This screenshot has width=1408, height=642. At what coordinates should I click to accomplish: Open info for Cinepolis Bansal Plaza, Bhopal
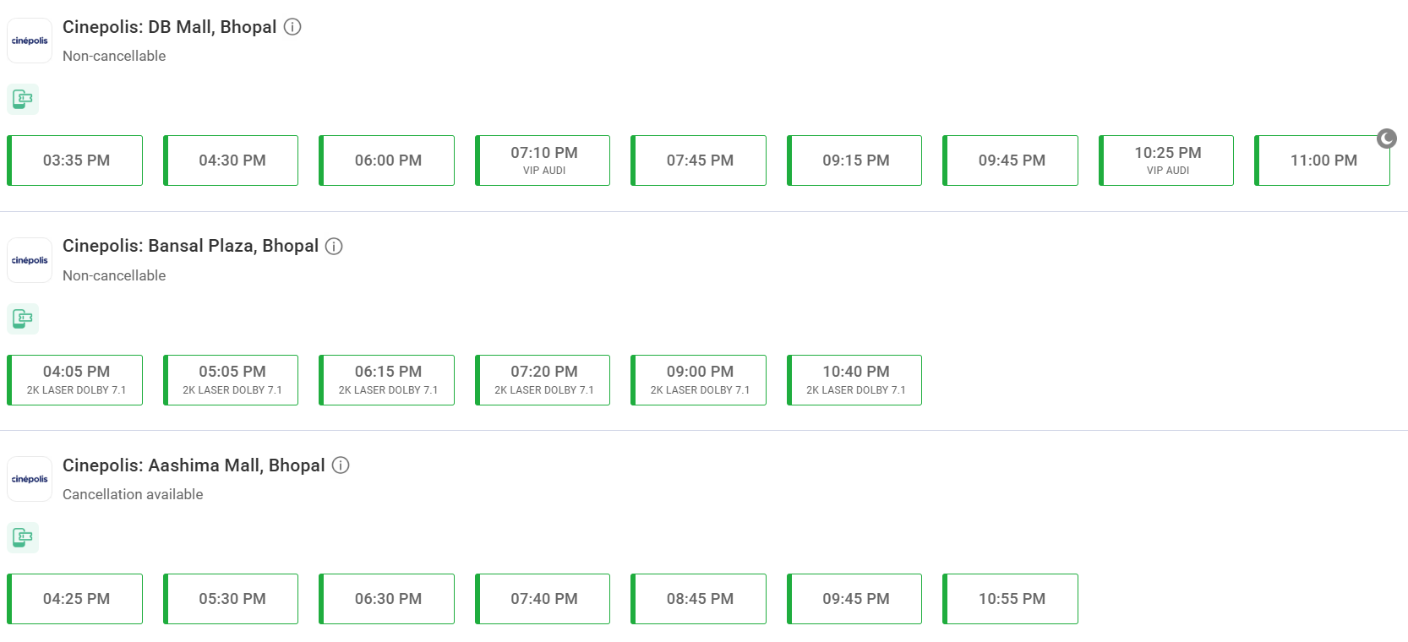click(334, 247)
